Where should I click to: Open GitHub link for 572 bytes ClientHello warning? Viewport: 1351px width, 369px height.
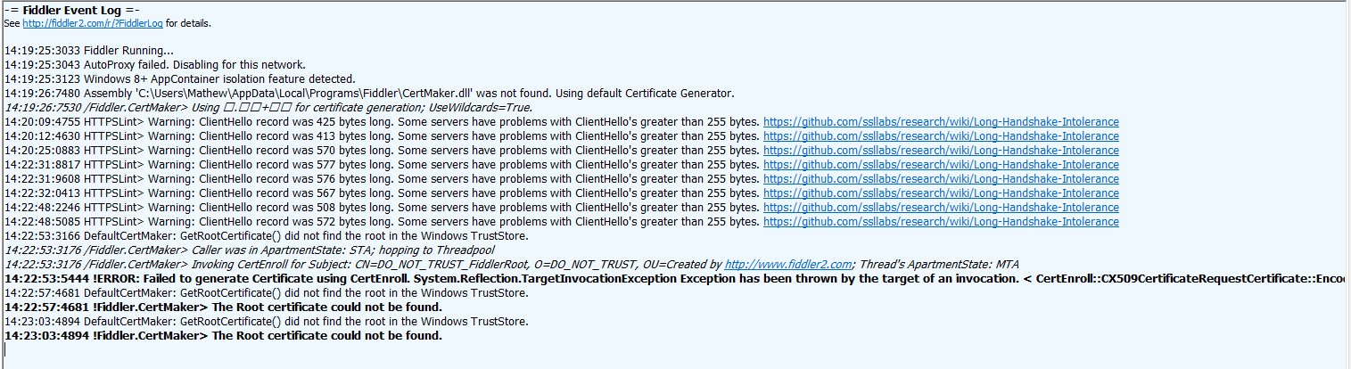click(x=941, y=222)
